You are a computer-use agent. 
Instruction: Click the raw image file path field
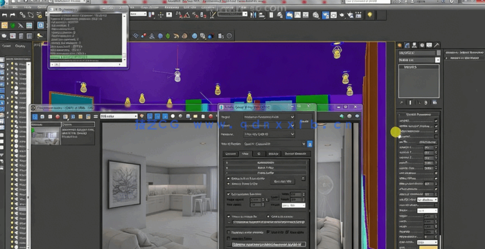269,222
